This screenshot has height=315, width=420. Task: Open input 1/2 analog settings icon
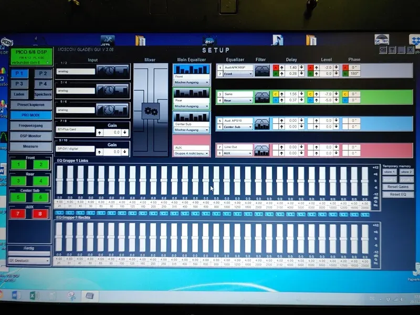coord(113,71)
